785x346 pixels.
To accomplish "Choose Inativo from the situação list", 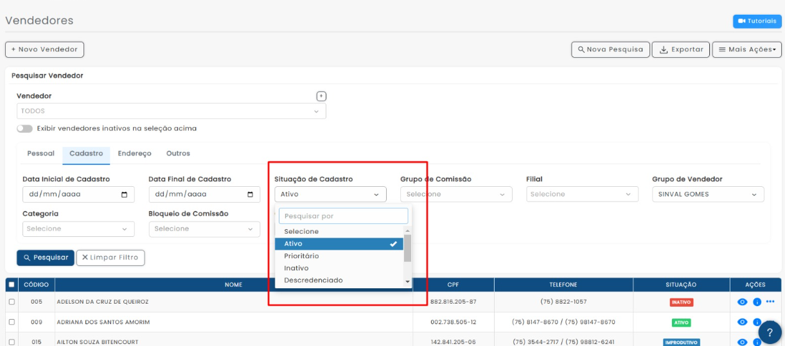I will 296,268.
